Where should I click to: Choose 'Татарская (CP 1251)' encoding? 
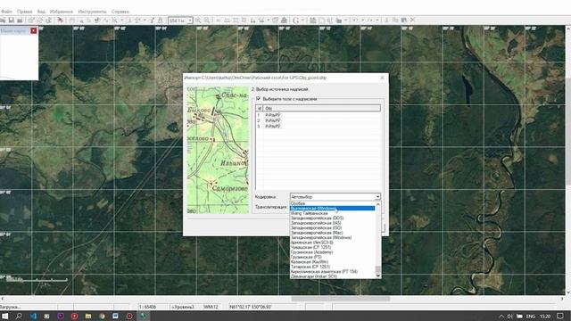332,267
